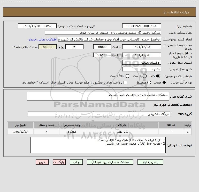
Task: Click need number field 1101092134001403
Action: coord(142,26)
